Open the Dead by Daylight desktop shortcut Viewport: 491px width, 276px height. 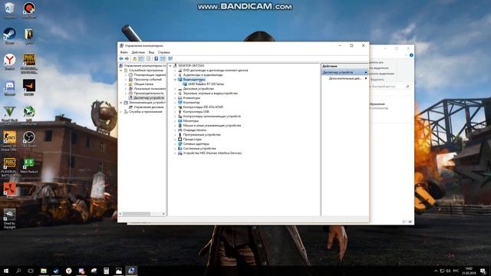click(x=9, y=218)
